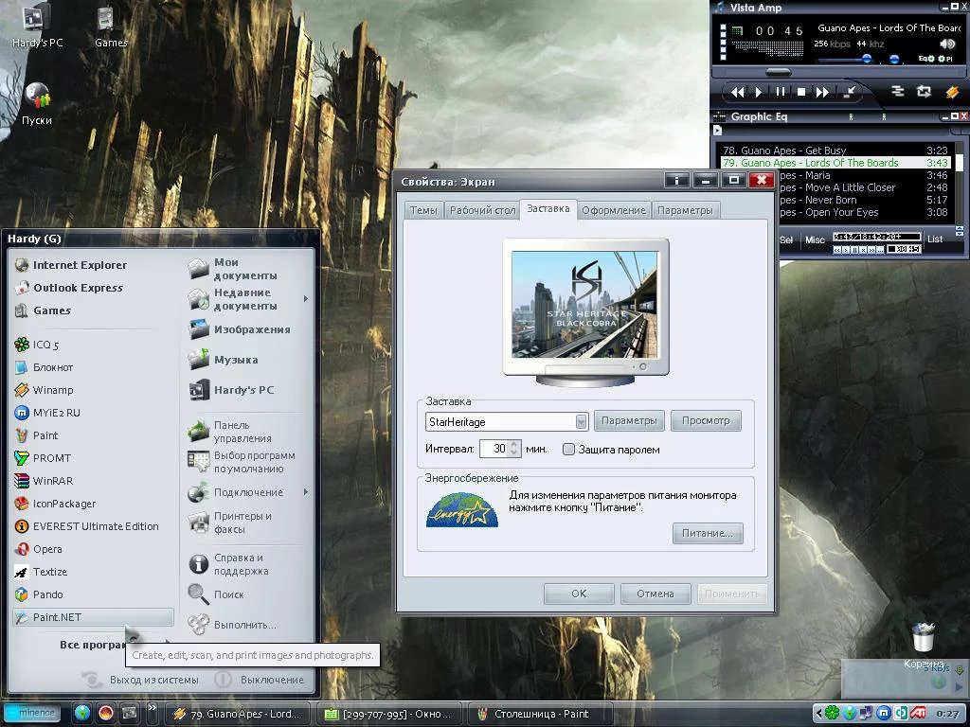Stop playback in Vista Amp
Viewport: 970px width, 727px height.
coord(801,92)
